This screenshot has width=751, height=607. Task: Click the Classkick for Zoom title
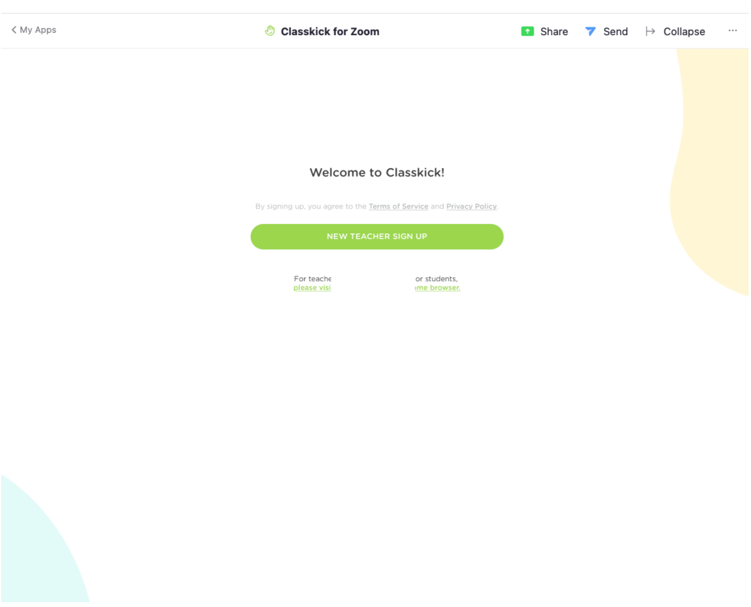click(x=330, y=32)
